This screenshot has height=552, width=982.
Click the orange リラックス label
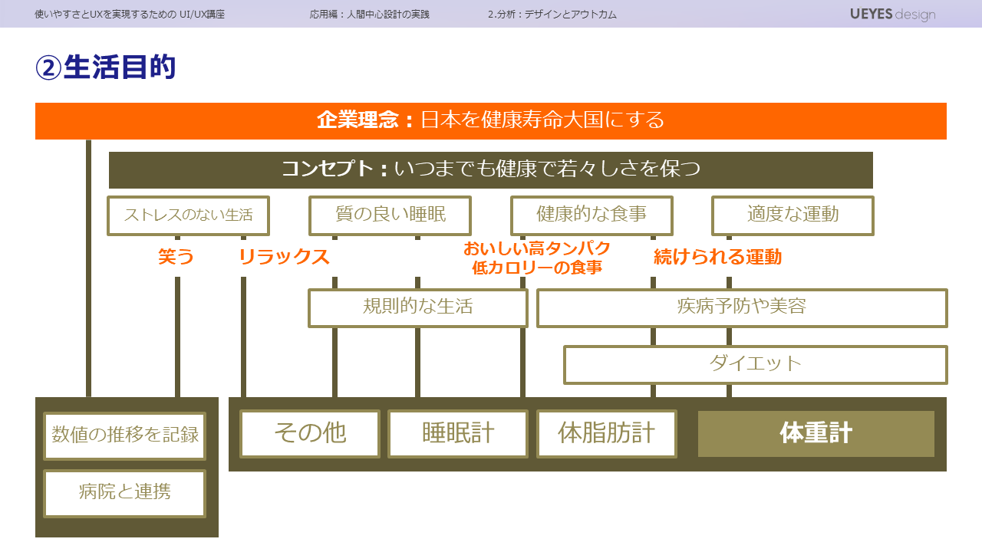click(x=284, y=258)
